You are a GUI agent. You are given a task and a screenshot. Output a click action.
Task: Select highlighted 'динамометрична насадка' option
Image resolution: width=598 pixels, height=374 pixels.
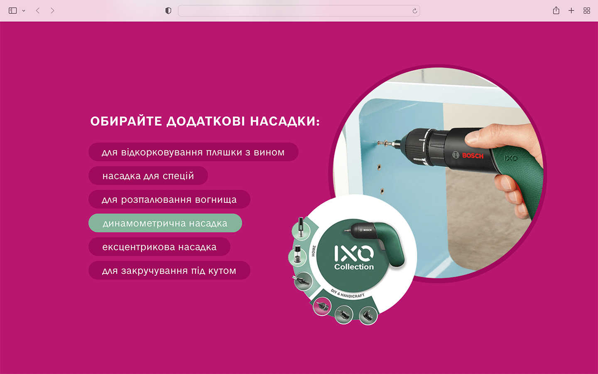(165, 223)
